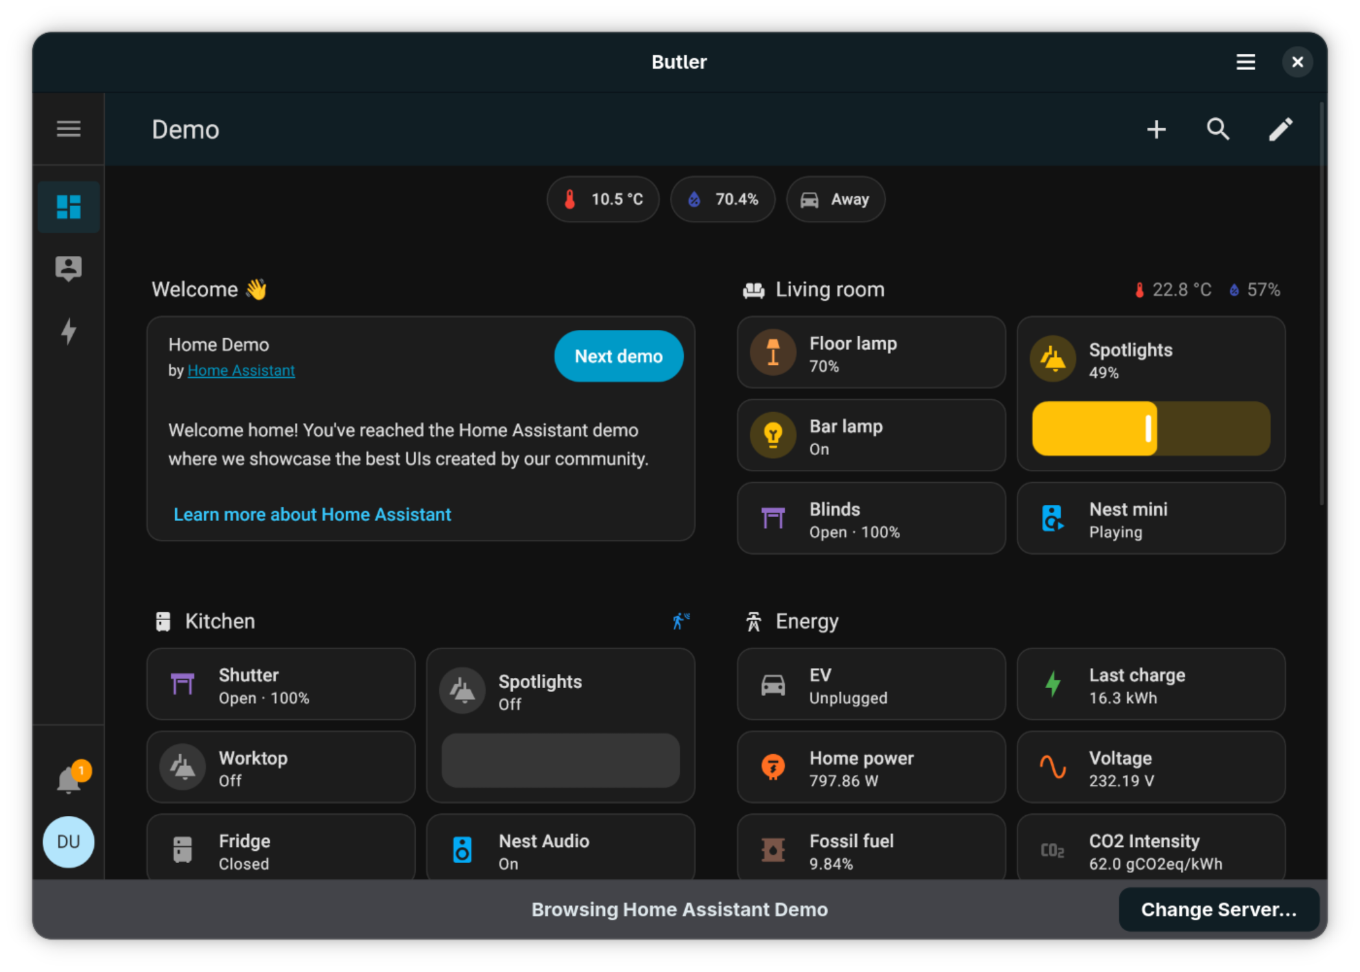This screenshot has height=972, width=1360.
Task: Open Learn more about Home Assistant link
Action: [x=312, y=515]
